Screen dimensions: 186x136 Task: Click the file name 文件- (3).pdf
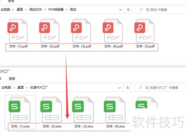pyautogui.click(x=82, y=46)
